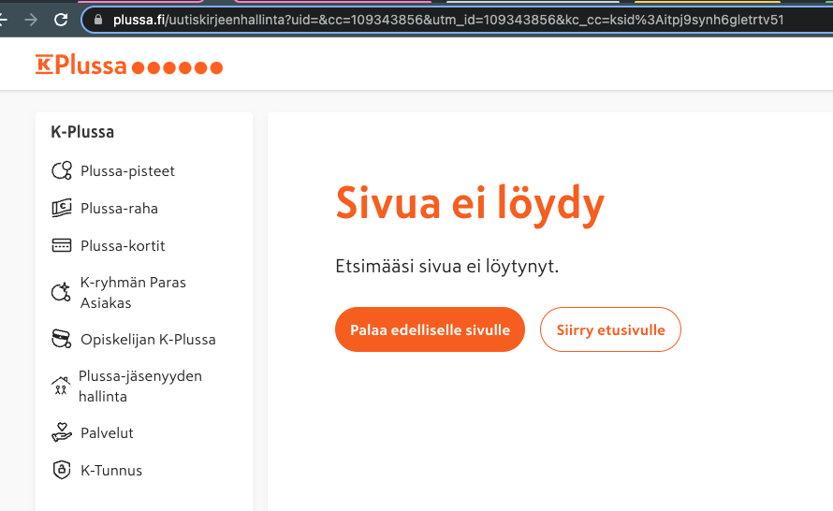833x511 pixels.
Task: Click the K-ryhmän Paras Asiakas icon
Action: [61, 292]
